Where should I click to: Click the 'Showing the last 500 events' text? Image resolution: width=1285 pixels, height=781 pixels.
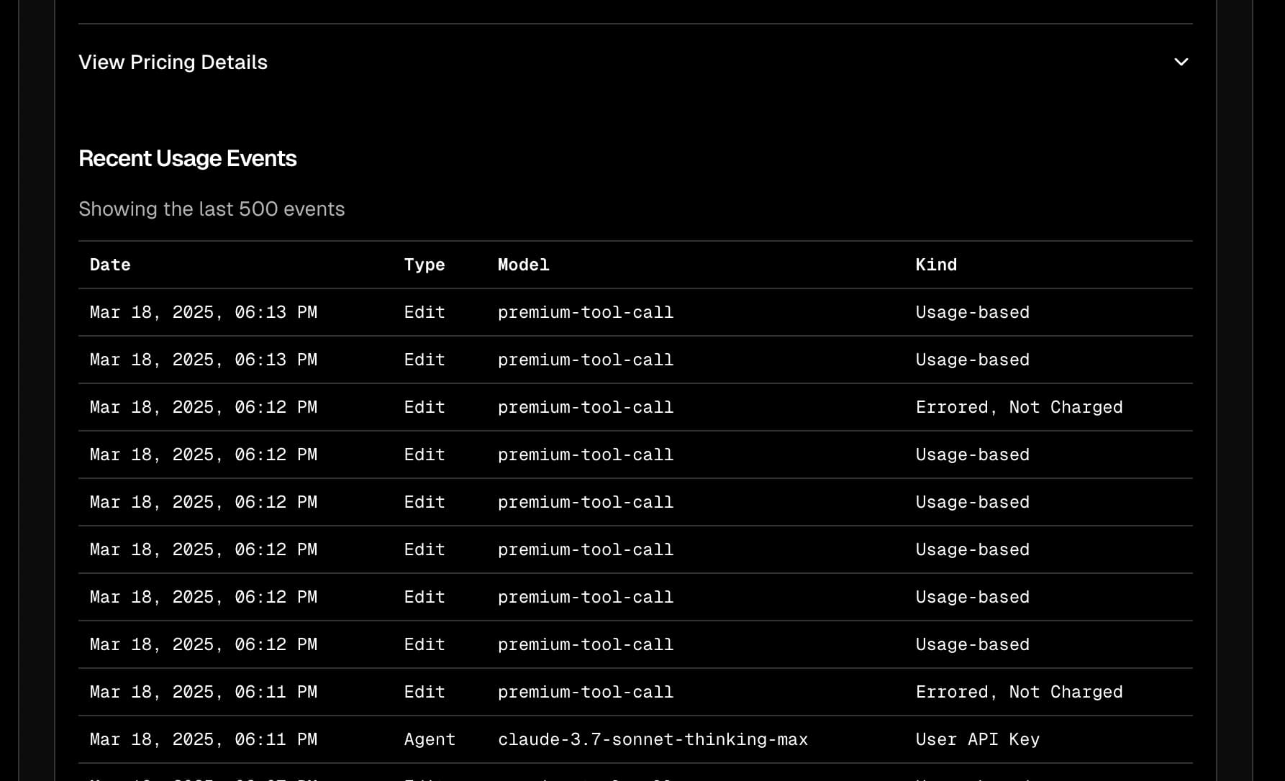[x=212, y=209]
